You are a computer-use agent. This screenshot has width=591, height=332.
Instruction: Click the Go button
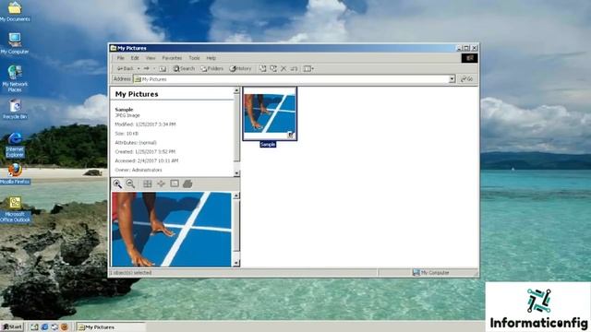(x=466, y=79)
